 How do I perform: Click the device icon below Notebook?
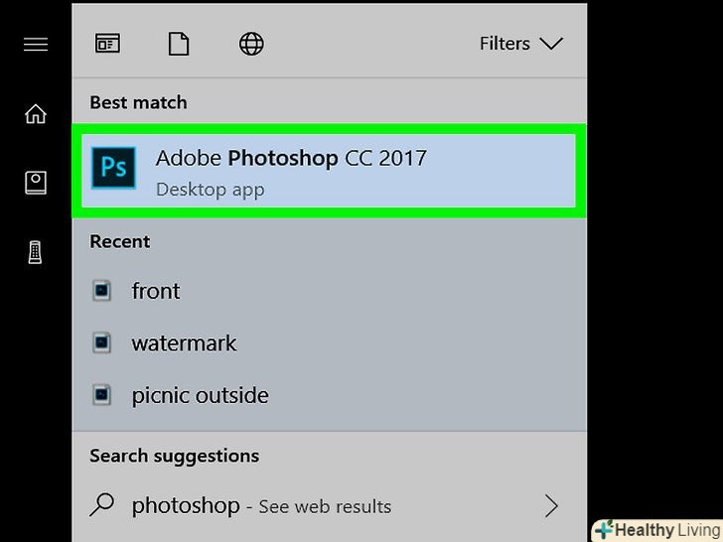[x=36, y=252]
